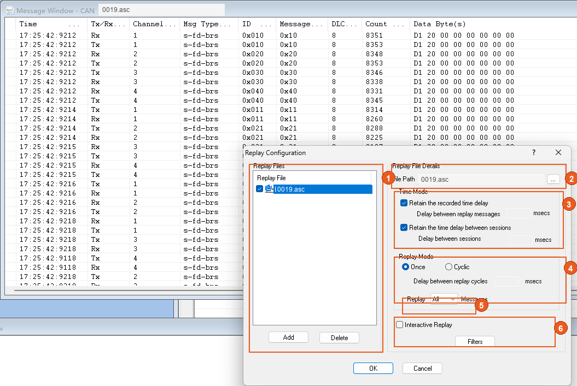Select the Once replay mode
Image resolution: width=577 pixels, height=386 pixels.
pos(405,266)
